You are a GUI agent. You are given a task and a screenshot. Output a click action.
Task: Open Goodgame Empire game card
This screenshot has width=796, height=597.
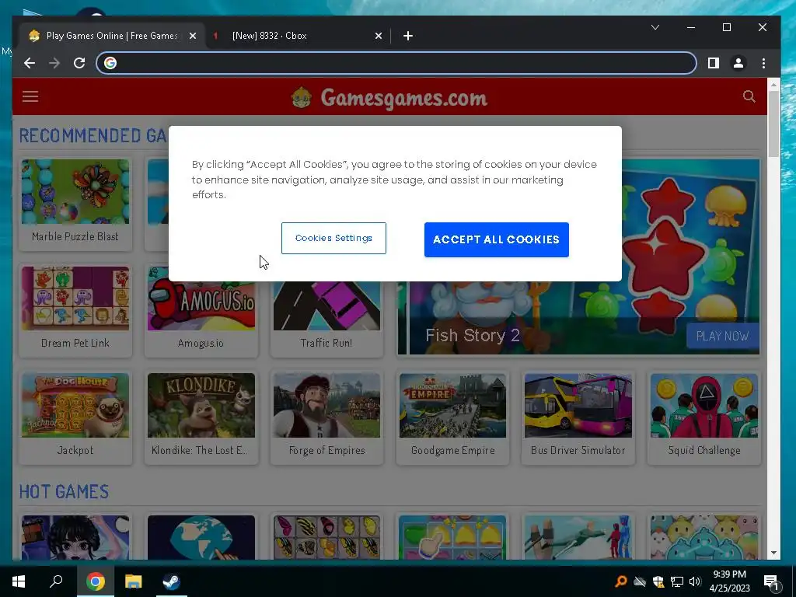pyautogui.click(x=452, y=417)
